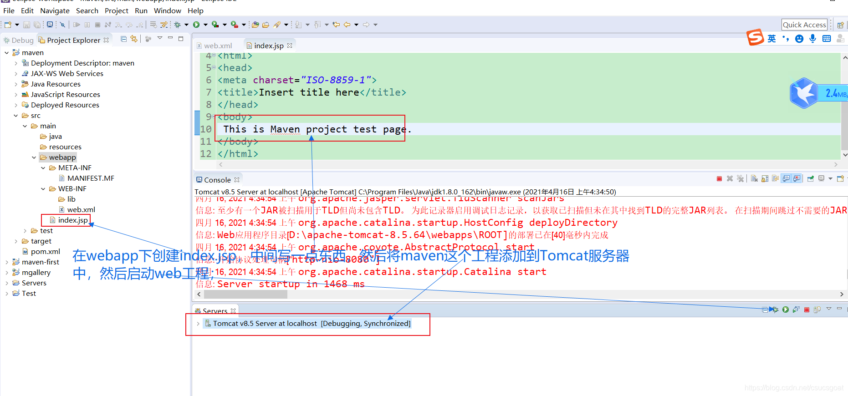Screen dimensions: 848x396
Task: Click the Save All toolbar icon
Action: point(37,25)
